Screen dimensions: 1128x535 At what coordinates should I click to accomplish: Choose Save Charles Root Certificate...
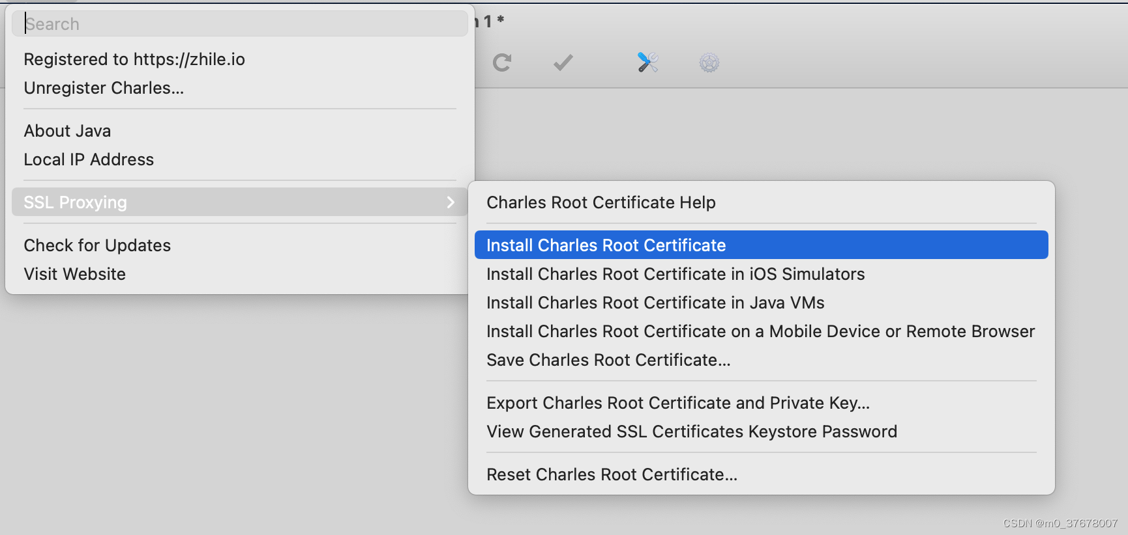click(x=762, y=360)
